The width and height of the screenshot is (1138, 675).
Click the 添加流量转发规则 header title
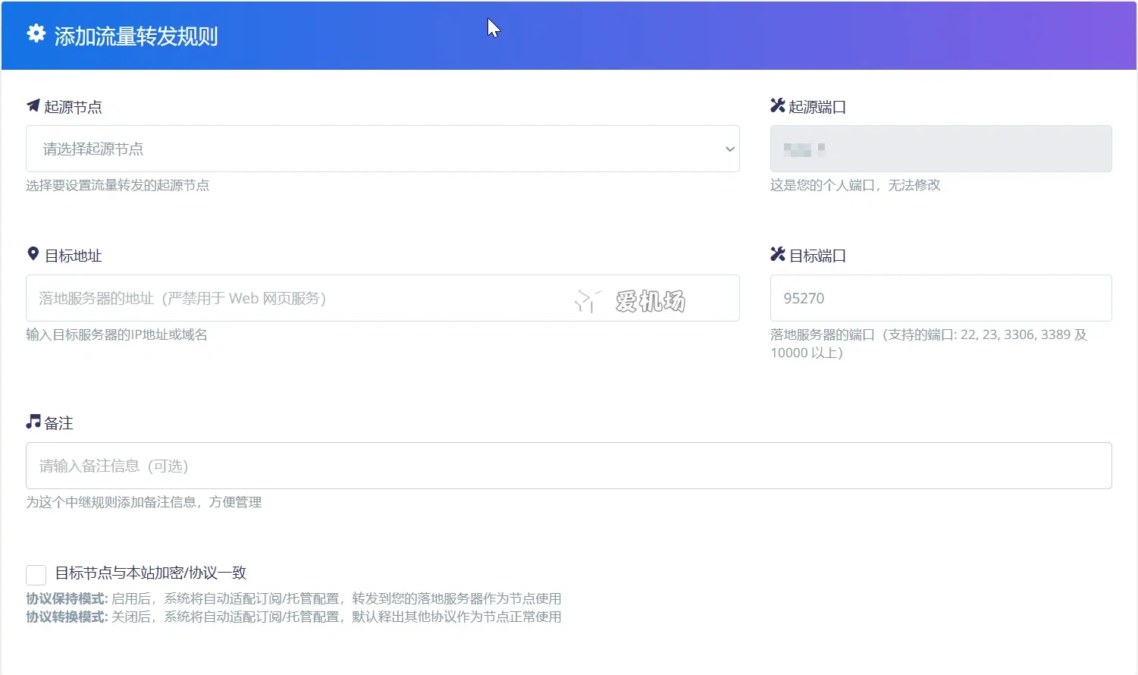[136, 36]
